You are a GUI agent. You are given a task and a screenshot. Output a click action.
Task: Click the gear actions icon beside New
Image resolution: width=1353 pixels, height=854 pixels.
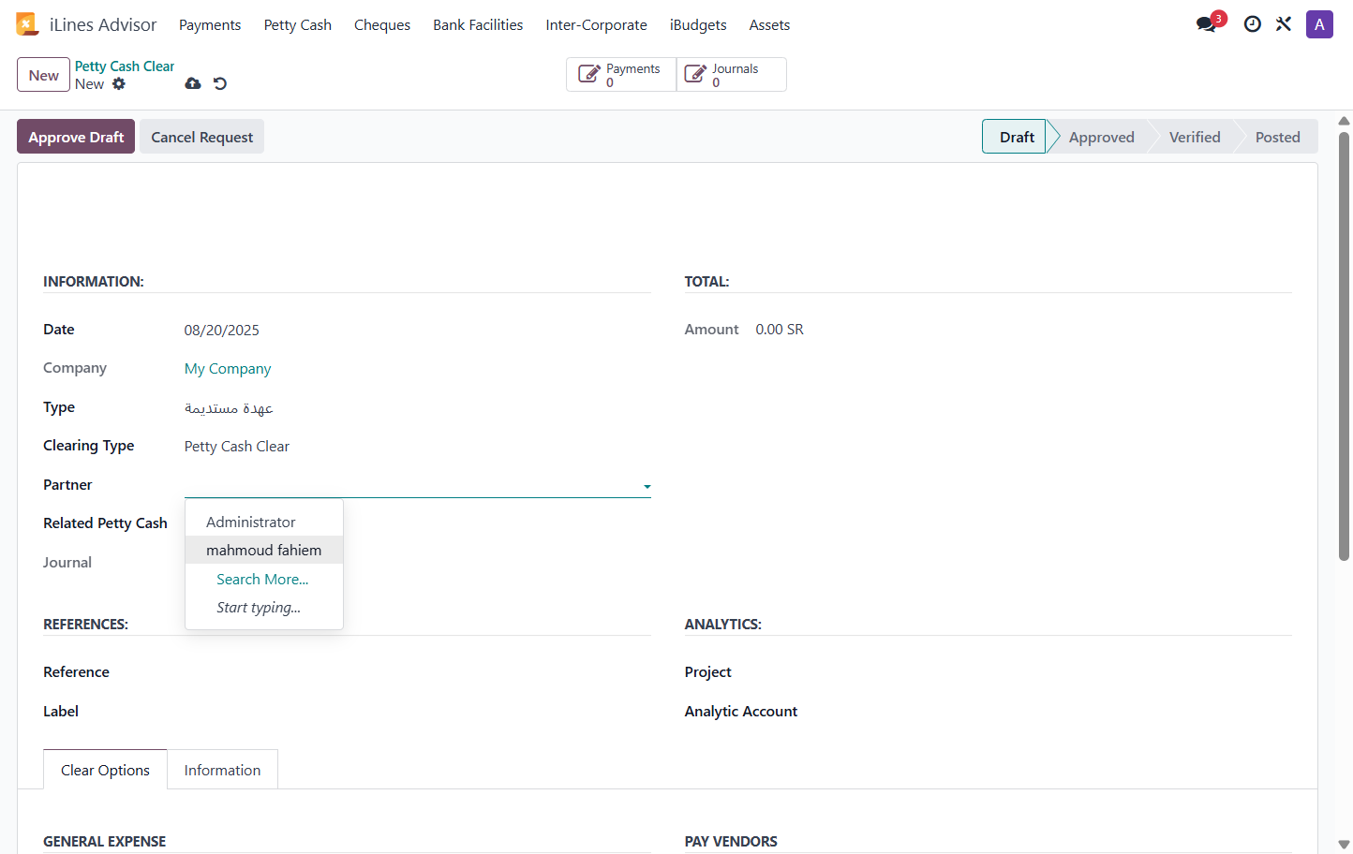119,83
